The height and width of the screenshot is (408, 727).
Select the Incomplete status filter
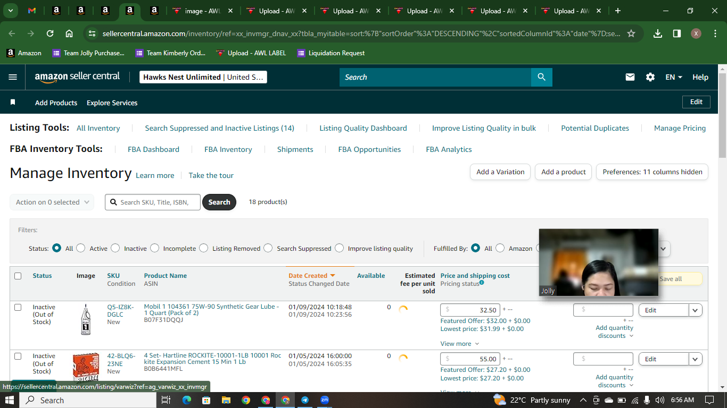[155, 248]
